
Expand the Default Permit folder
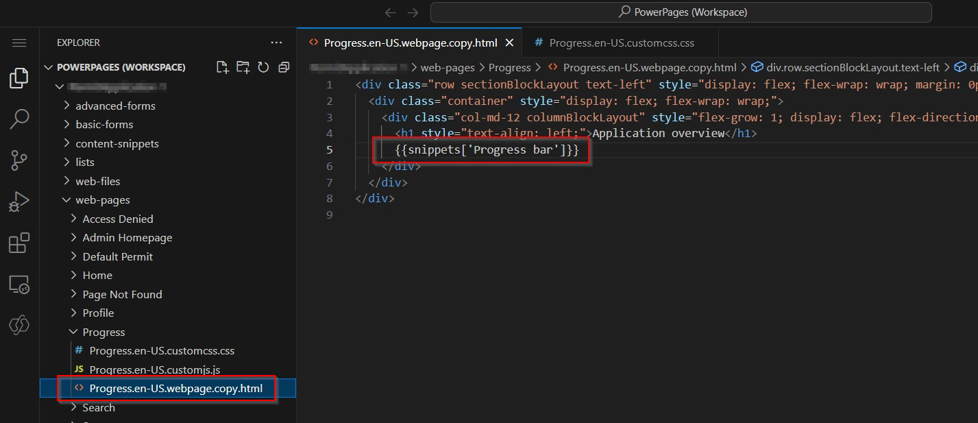click(118, 256)
